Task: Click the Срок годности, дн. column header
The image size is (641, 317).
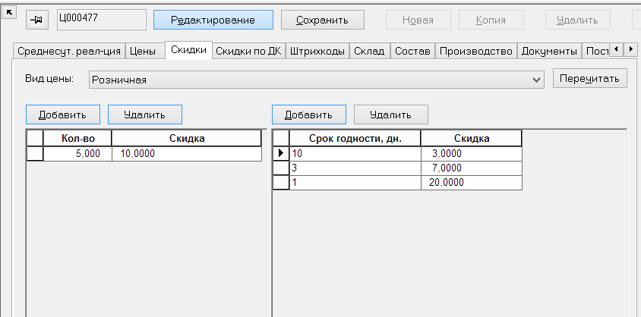Action: point(355,138)
